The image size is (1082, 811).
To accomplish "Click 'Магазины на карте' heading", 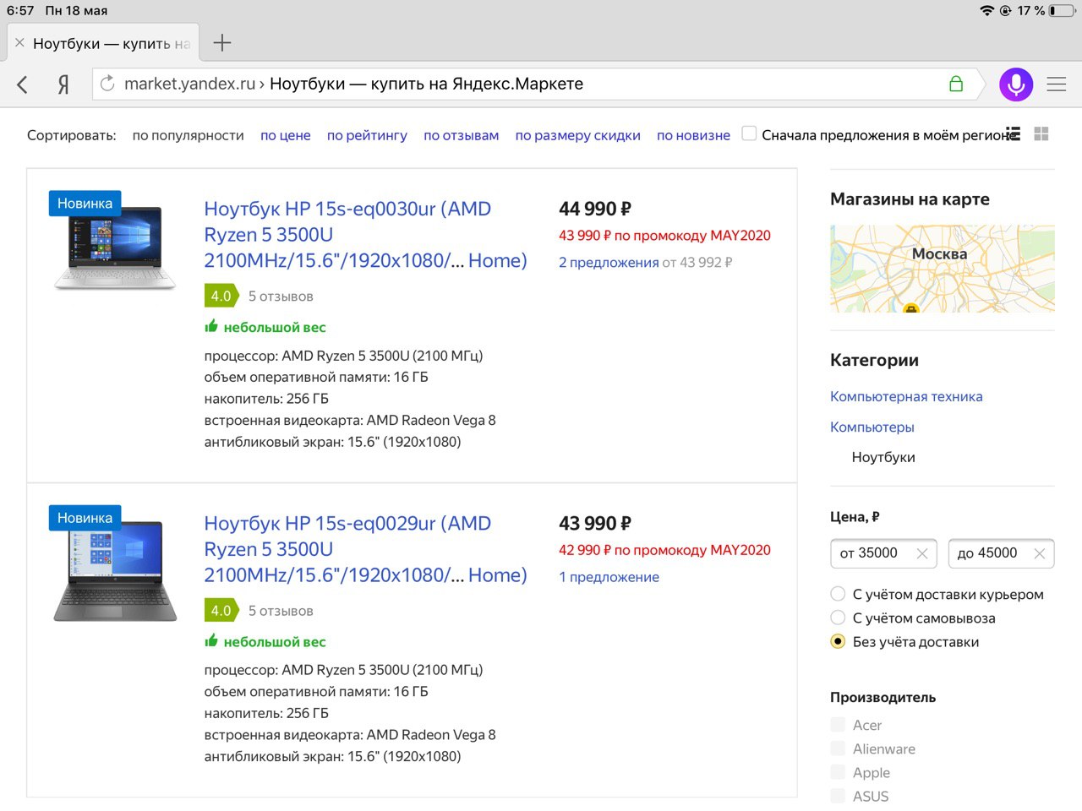I will (910, 199).
